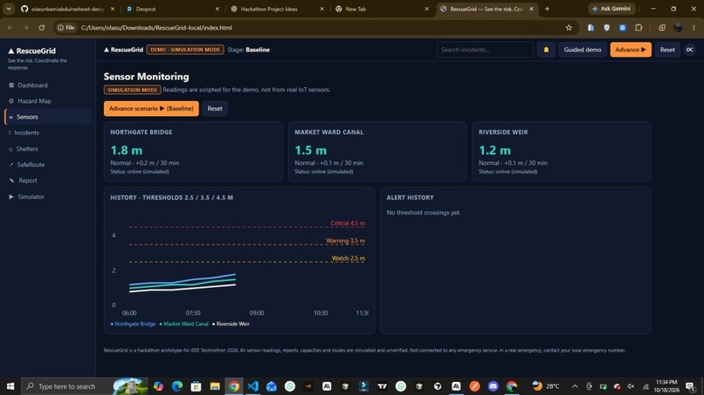
Task: Open Visual Studio Code from the taskbar
Action: click(252, 386)
